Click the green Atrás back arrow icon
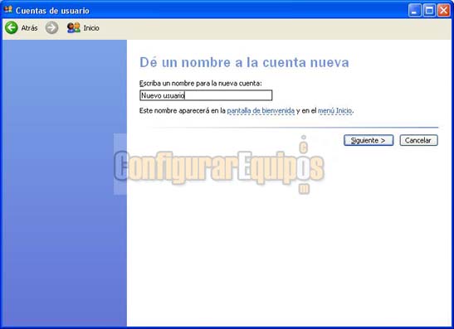This screenshot has height=329, width=454. click(x=12, y=27)
